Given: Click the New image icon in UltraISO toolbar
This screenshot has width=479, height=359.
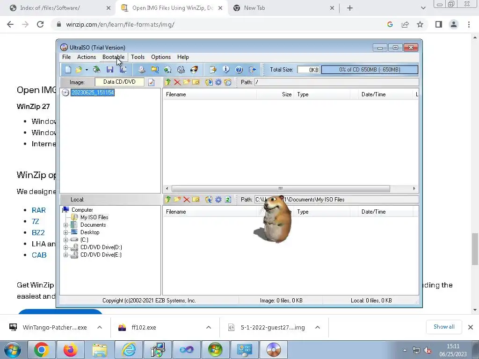Looking at the screenshot, I should [x=68, y=70].
